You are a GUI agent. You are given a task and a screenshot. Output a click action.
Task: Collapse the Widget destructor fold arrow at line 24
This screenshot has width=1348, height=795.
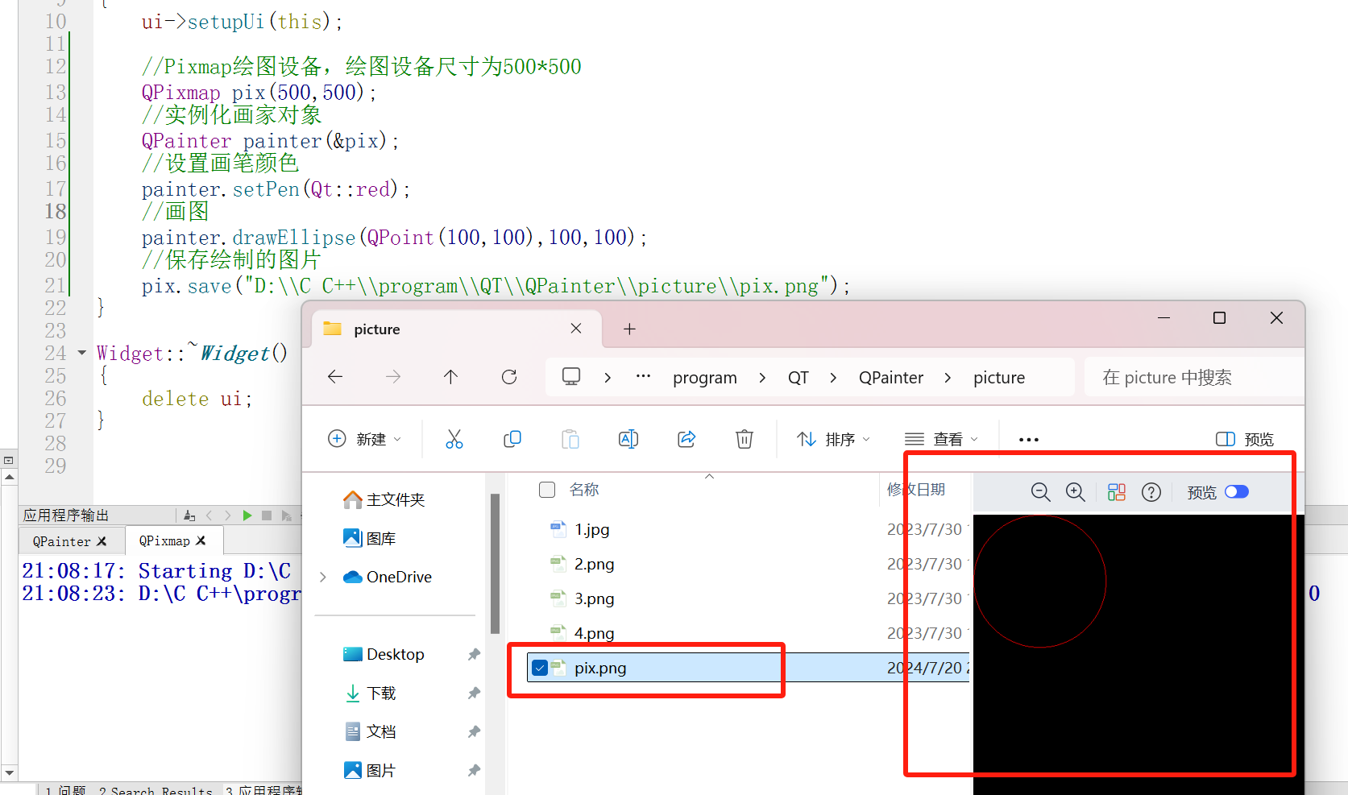[x=81, y=353]
